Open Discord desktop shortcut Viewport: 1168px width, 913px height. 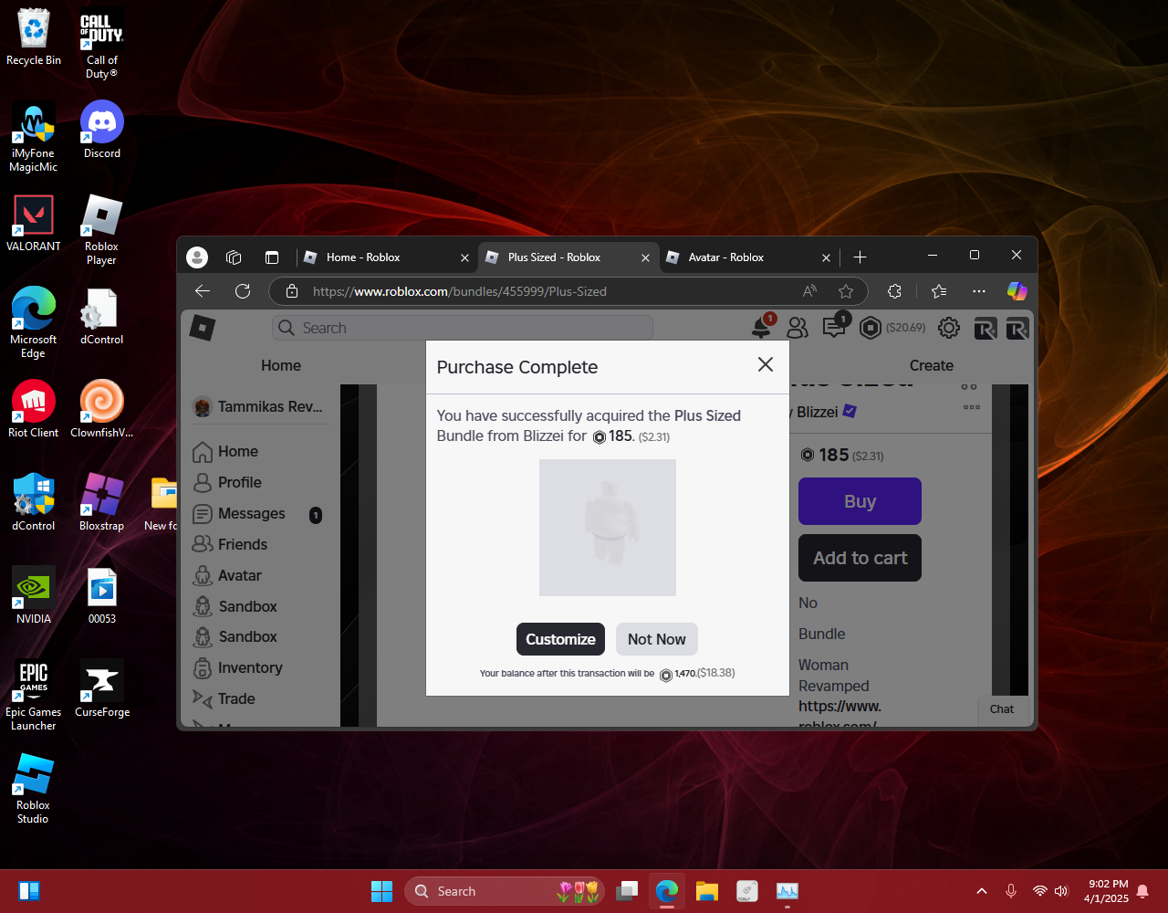pyautogui.click(x=101, y=130)
